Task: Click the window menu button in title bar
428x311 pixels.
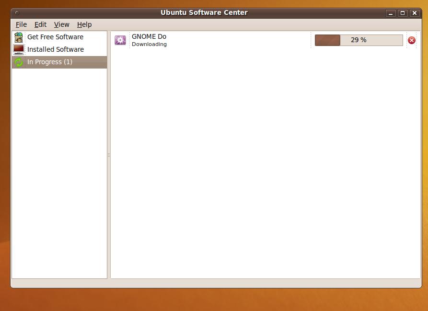Action: click(17, 13)
